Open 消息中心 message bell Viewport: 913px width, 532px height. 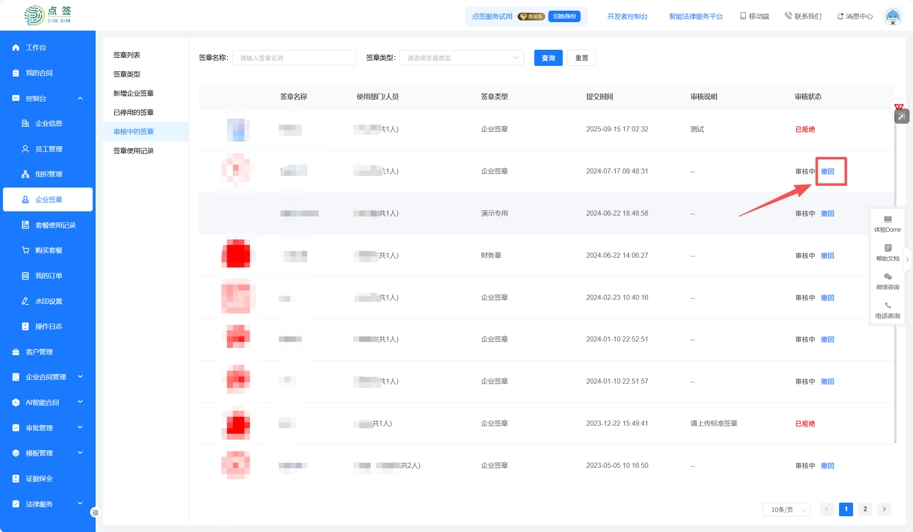(840, 17)
